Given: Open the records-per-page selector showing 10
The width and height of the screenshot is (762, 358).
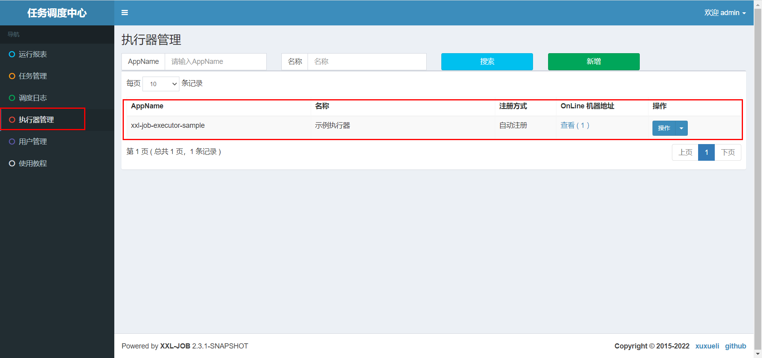Looking at the screenshot, I should click(x=160, y=84).
